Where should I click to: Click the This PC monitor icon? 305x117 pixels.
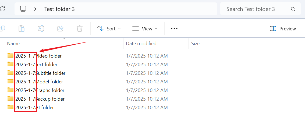click(23, 9)
